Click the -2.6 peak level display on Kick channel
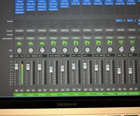The height and width of the screenshot is (116, 140). (x=79, y=56)
